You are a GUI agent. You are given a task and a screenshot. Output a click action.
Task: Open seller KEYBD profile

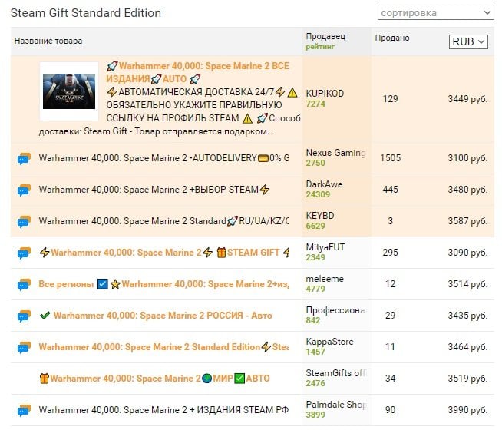320,216
